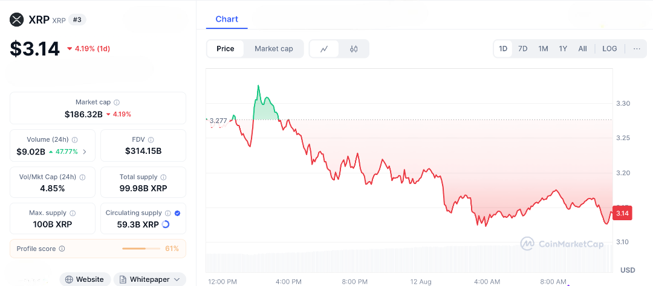This screenshot has width=653, height=286.
Task: Set chart range to 1M
Action: pos(543,49)
